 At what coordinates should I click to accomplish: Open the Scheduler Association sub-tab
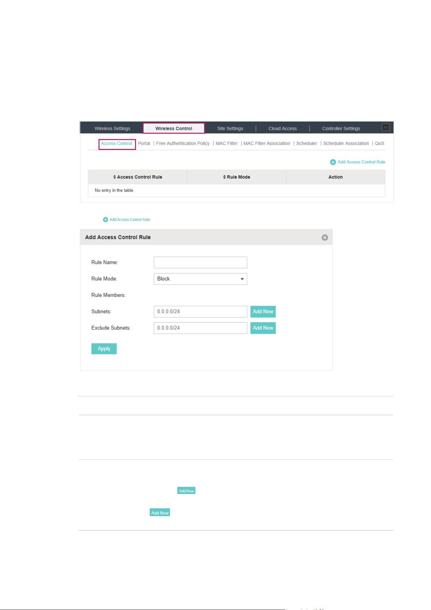click(346, 143)
